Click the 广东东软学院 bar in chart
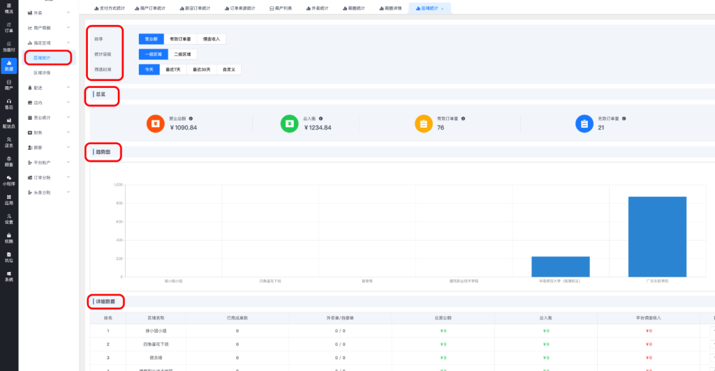The width and height of the screenshot is (715, 371). coord(657,236)
